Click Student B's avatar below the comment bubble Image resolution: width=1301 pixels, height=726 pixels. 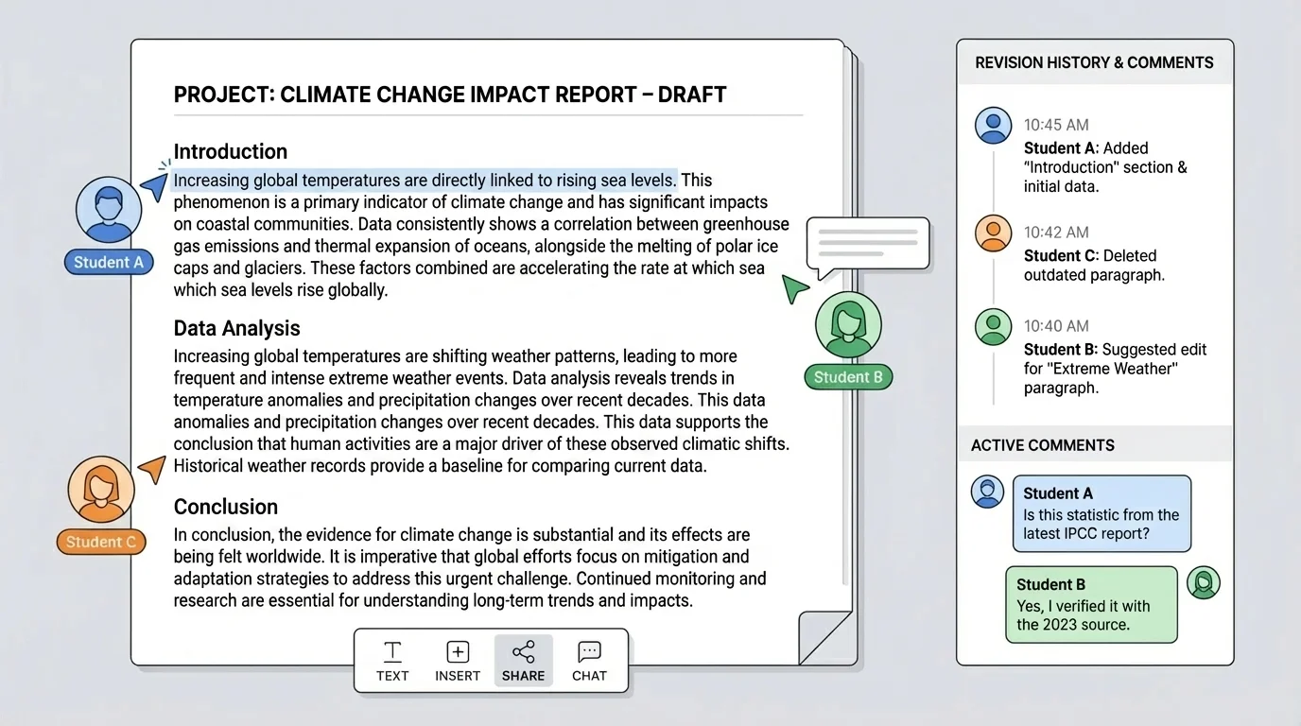[x=848, y=325]
